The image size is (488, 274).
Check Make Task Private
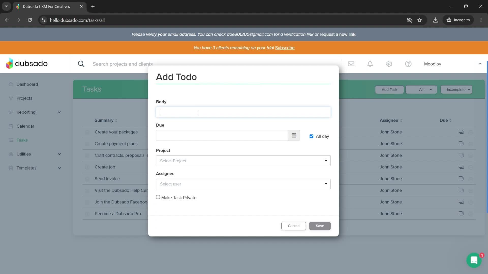158,197
